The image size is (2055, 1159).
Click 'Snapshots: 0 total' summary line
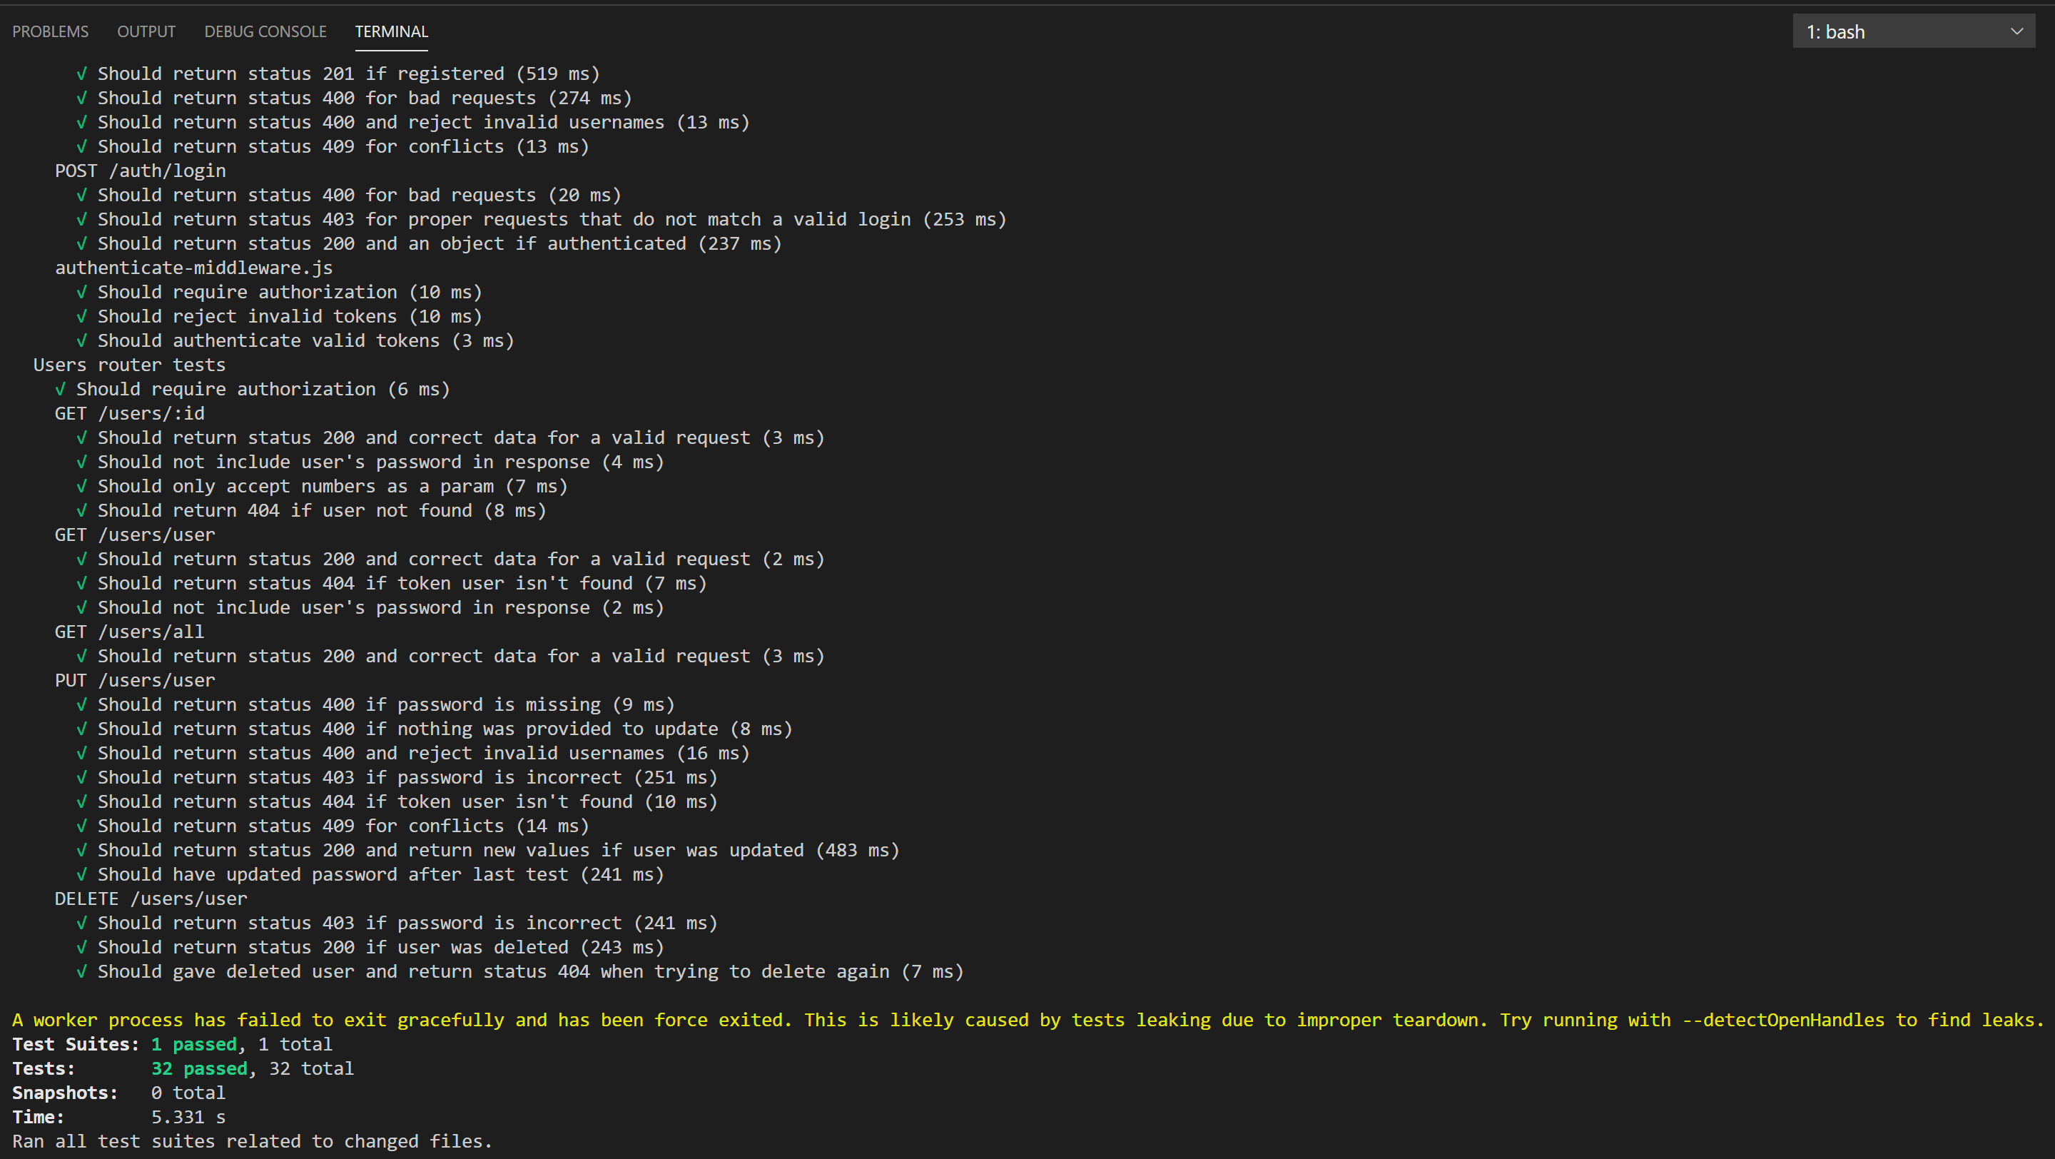pyautogui.click(x=119, y=1093)
